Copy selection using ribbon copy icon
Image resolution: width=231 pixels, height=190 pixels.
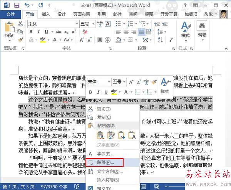(x=20, y=31)
